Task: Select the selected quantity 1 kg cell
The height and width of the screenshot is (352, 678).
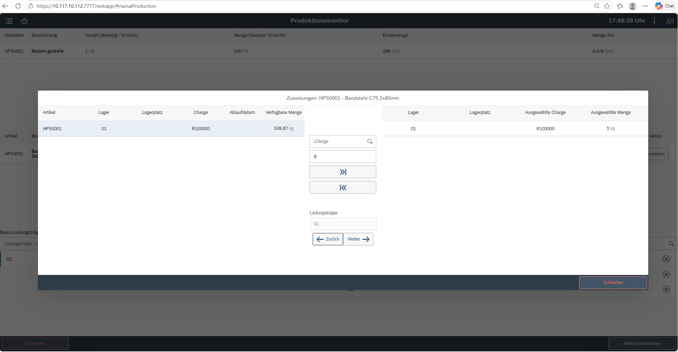Action: coord(611,128)
